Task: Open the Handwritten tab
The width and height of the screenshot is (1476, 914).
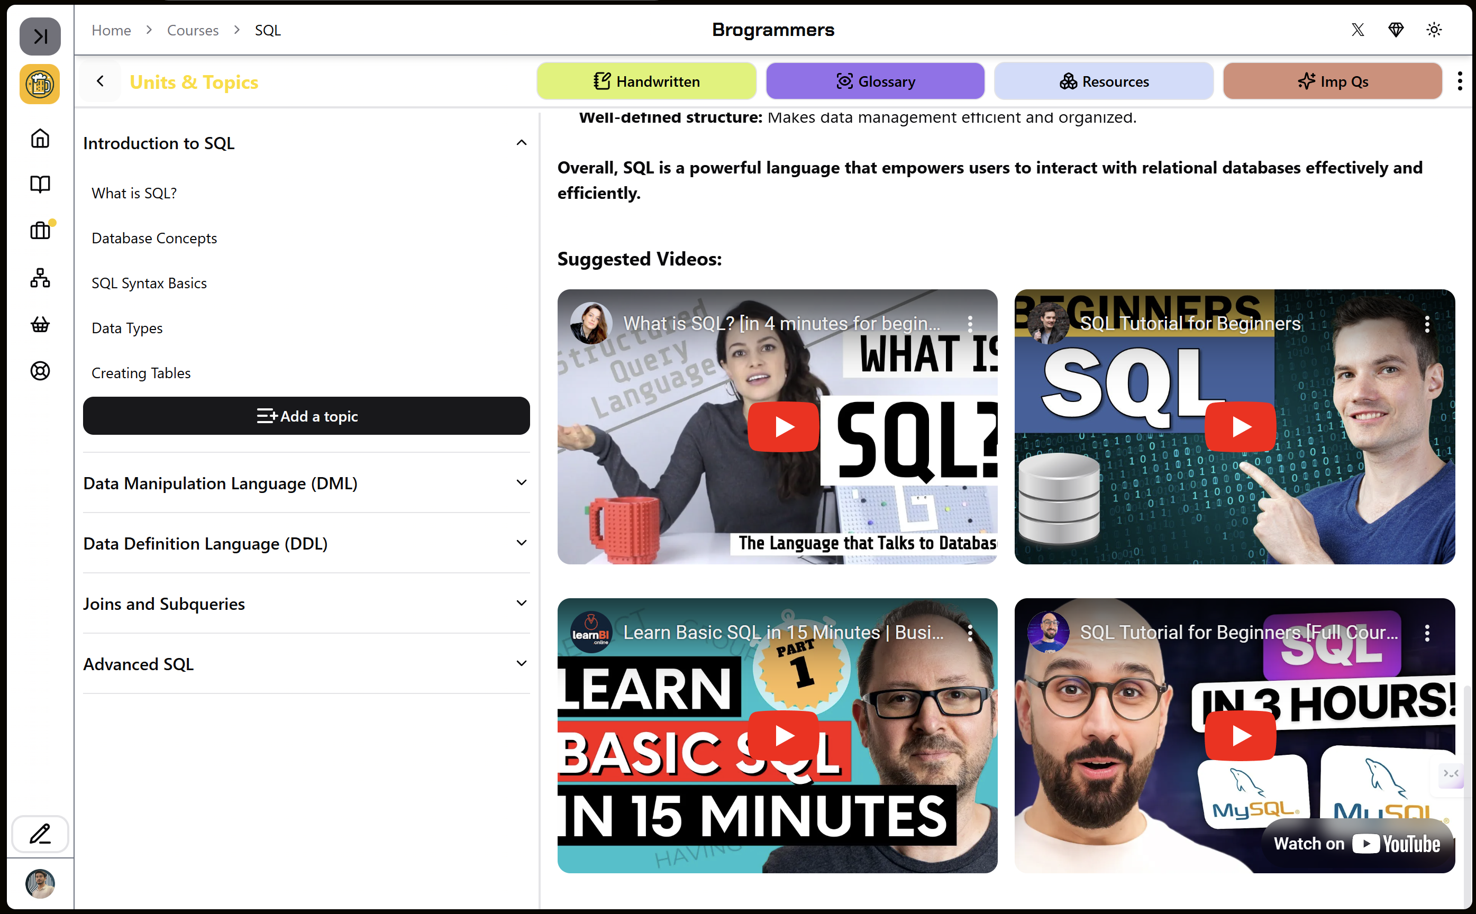Action: (646, 81)
